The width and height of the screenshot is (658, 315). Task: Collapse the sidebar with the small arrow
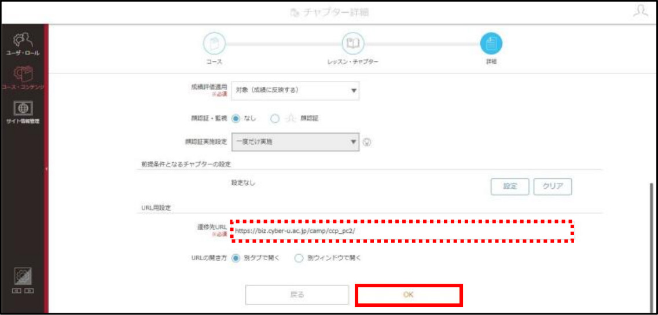point(46,169)
